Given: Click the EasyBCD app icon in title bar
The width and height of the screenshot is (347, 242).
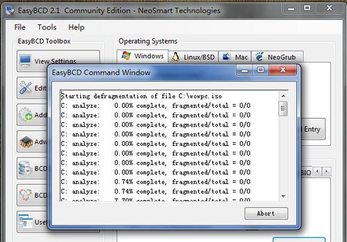Looking at the screenshot, I should [x=10, y=10].
